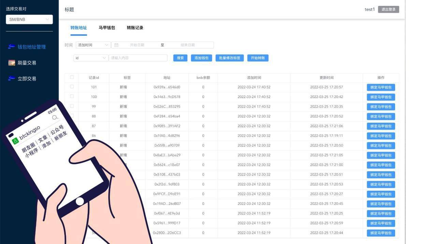433x244 pixels.
Task: Open the SM/BNB trading pair dropdown
Action: 29,19
